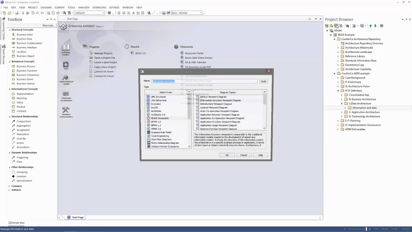412x232 pixels.
Task: Open the default layout dropdown
Action: coord(103,13)
